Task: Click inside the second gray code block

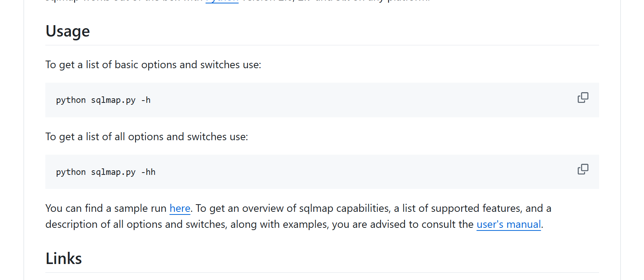Action: [267, 172]
